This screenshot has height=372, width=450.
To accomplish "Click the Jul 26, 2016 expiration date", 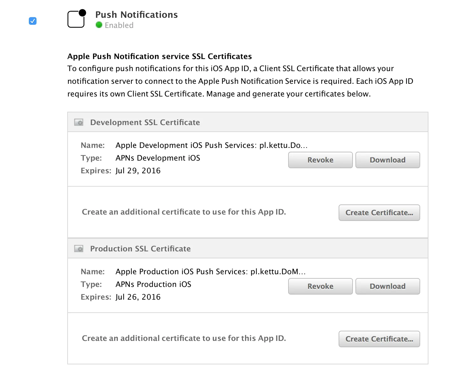I will tap(138, 297).
